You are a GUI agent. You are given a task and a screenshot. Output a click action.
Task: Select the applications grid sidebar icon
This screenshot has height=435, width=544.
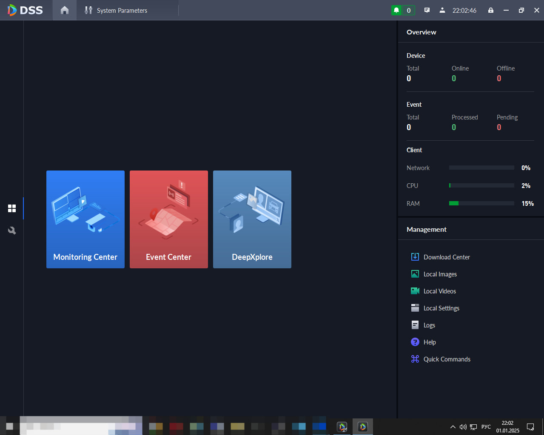point(12,208)
